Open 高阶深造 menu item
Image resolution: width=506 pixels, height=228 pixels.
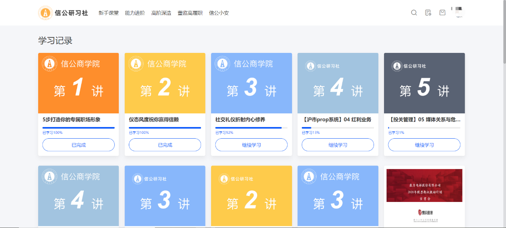click(x=161, y=13)
